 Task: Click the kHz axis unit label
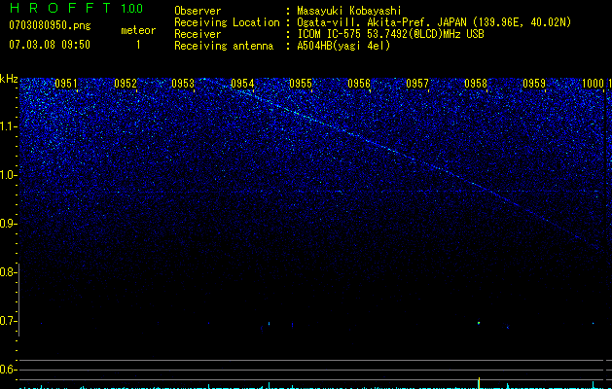tap(9, 79)
